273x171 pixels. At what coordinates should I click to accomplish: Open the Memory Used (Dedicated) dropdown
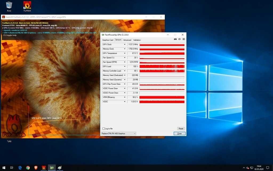pos(125,75)
